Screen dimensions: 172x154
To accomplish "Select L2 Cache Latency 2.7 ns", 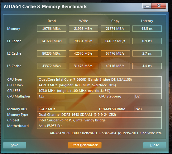I will pos(147,53).
